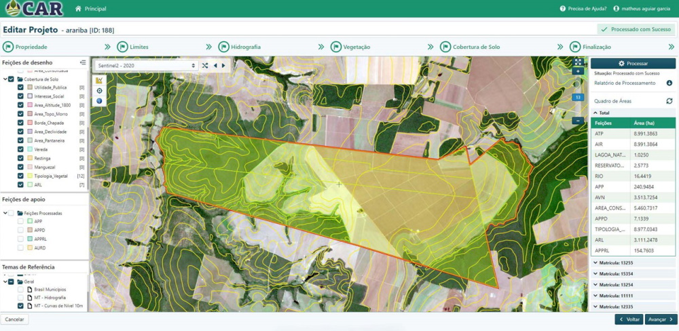Click the Processar button
Viewport: 679px width, 331px height.
coord(633,63)
